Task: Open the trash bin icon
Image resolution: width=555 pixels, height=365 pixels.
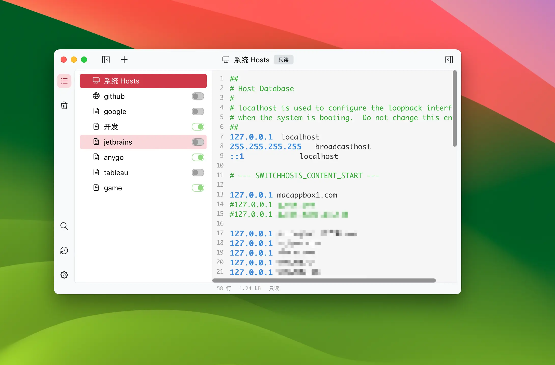Action: (64, 105)
